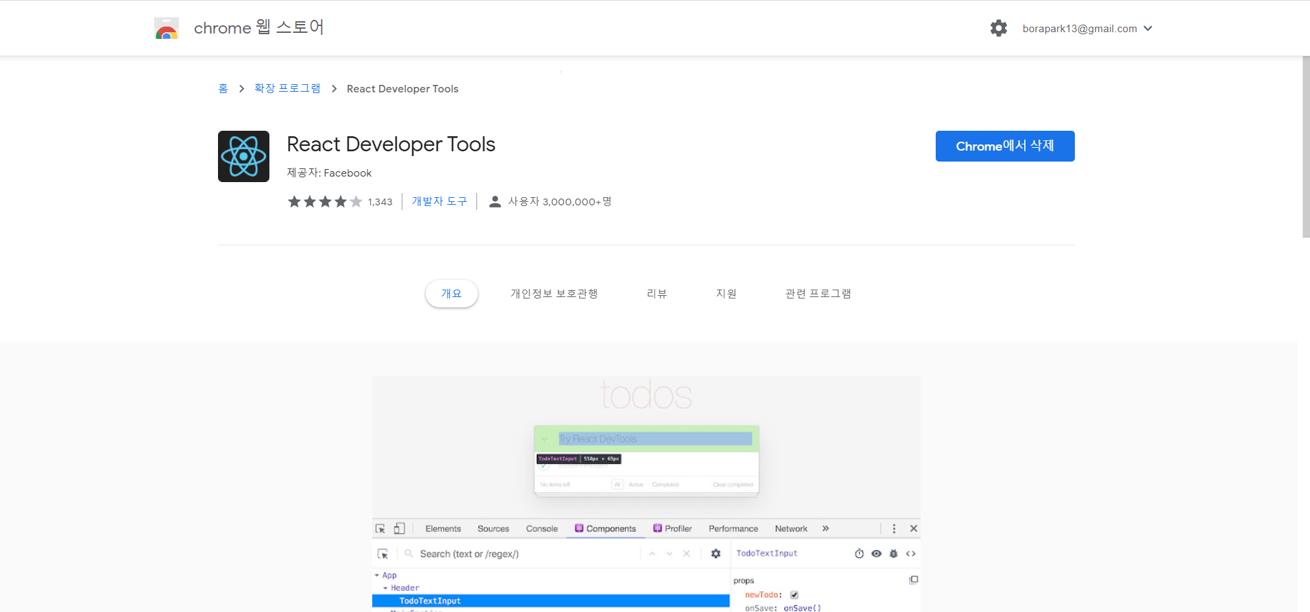Viewport: 1310px width, 612px height.
Task: Click the view source code brackets icon
Action: point(910,554)
